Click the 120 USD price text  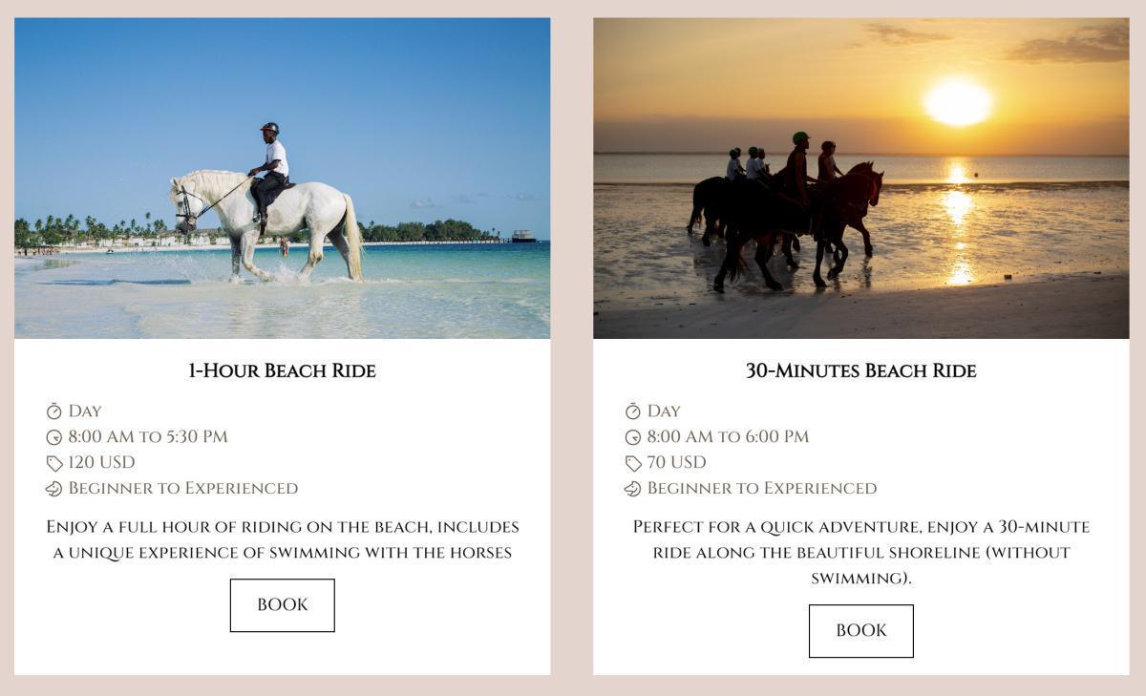point(101,462)
